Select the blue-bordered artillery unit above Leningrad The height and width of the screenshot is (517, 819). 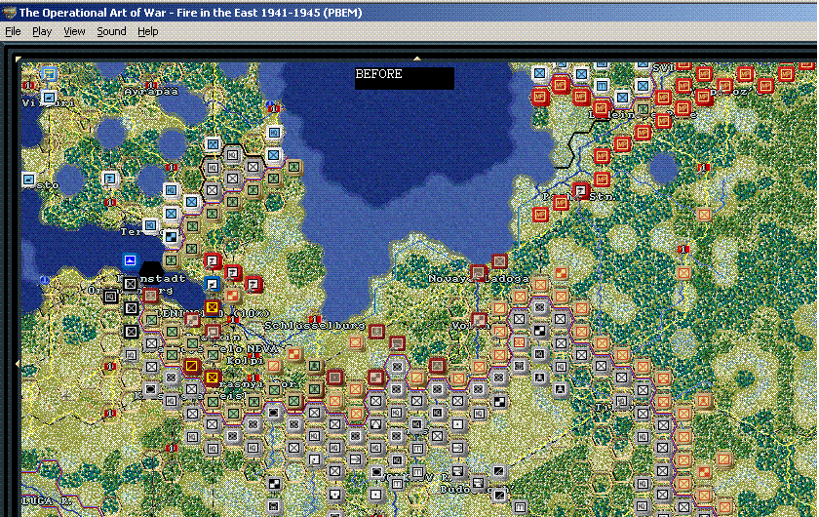point(212,285)
